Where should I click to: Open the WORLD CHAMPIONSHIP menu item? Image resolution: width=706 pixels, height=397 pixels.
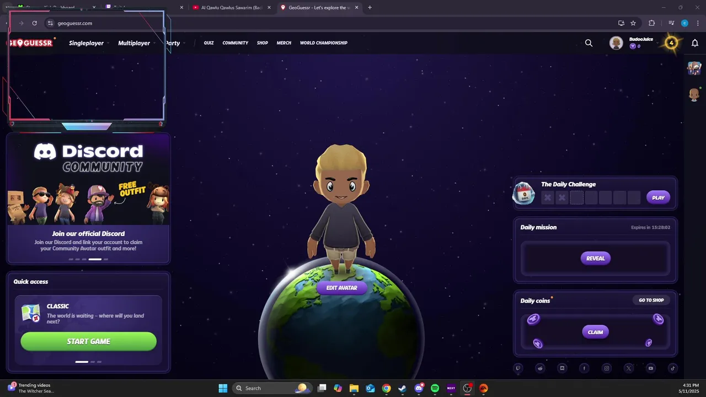324,43
